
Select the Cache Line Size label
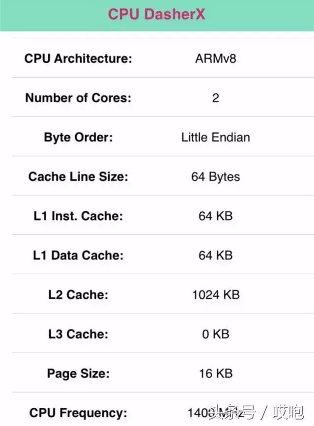click(78, 176)
